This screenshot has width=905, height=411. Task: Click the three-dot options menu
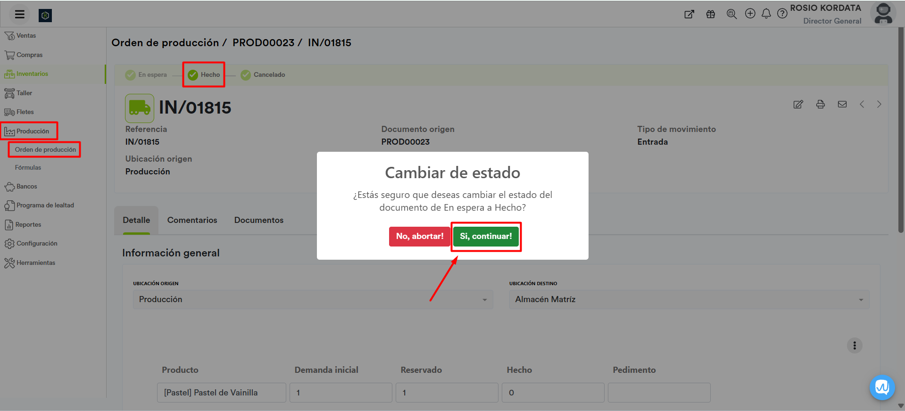(x=854, y=345)
